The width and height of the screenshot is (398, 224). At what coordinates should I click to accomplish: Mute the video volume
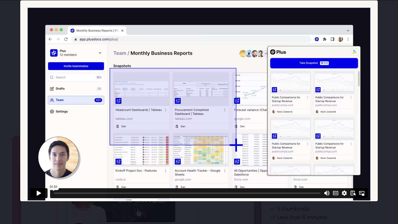327,193
